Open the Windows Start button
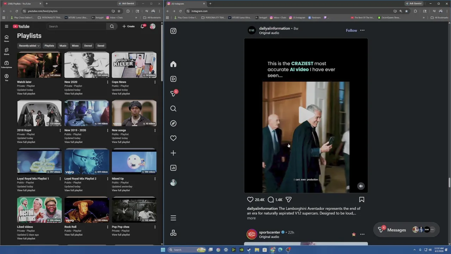This screenshot has height=254, width=451. 163,250
